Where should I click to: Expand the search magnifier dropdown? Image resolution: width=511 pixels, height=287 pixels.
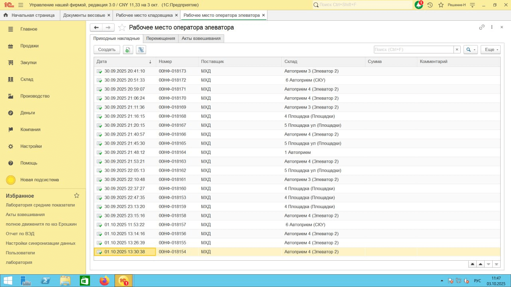point(470,49)
